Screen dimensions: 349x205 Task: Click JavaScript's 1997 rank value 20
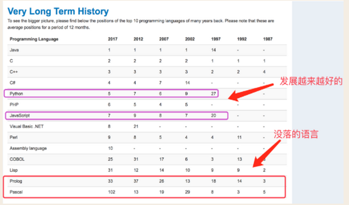[213, 115]
